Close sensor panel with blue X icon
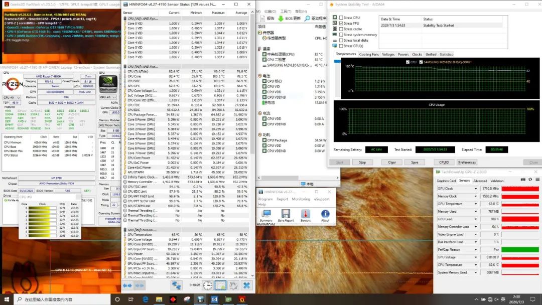 [246, 285]
